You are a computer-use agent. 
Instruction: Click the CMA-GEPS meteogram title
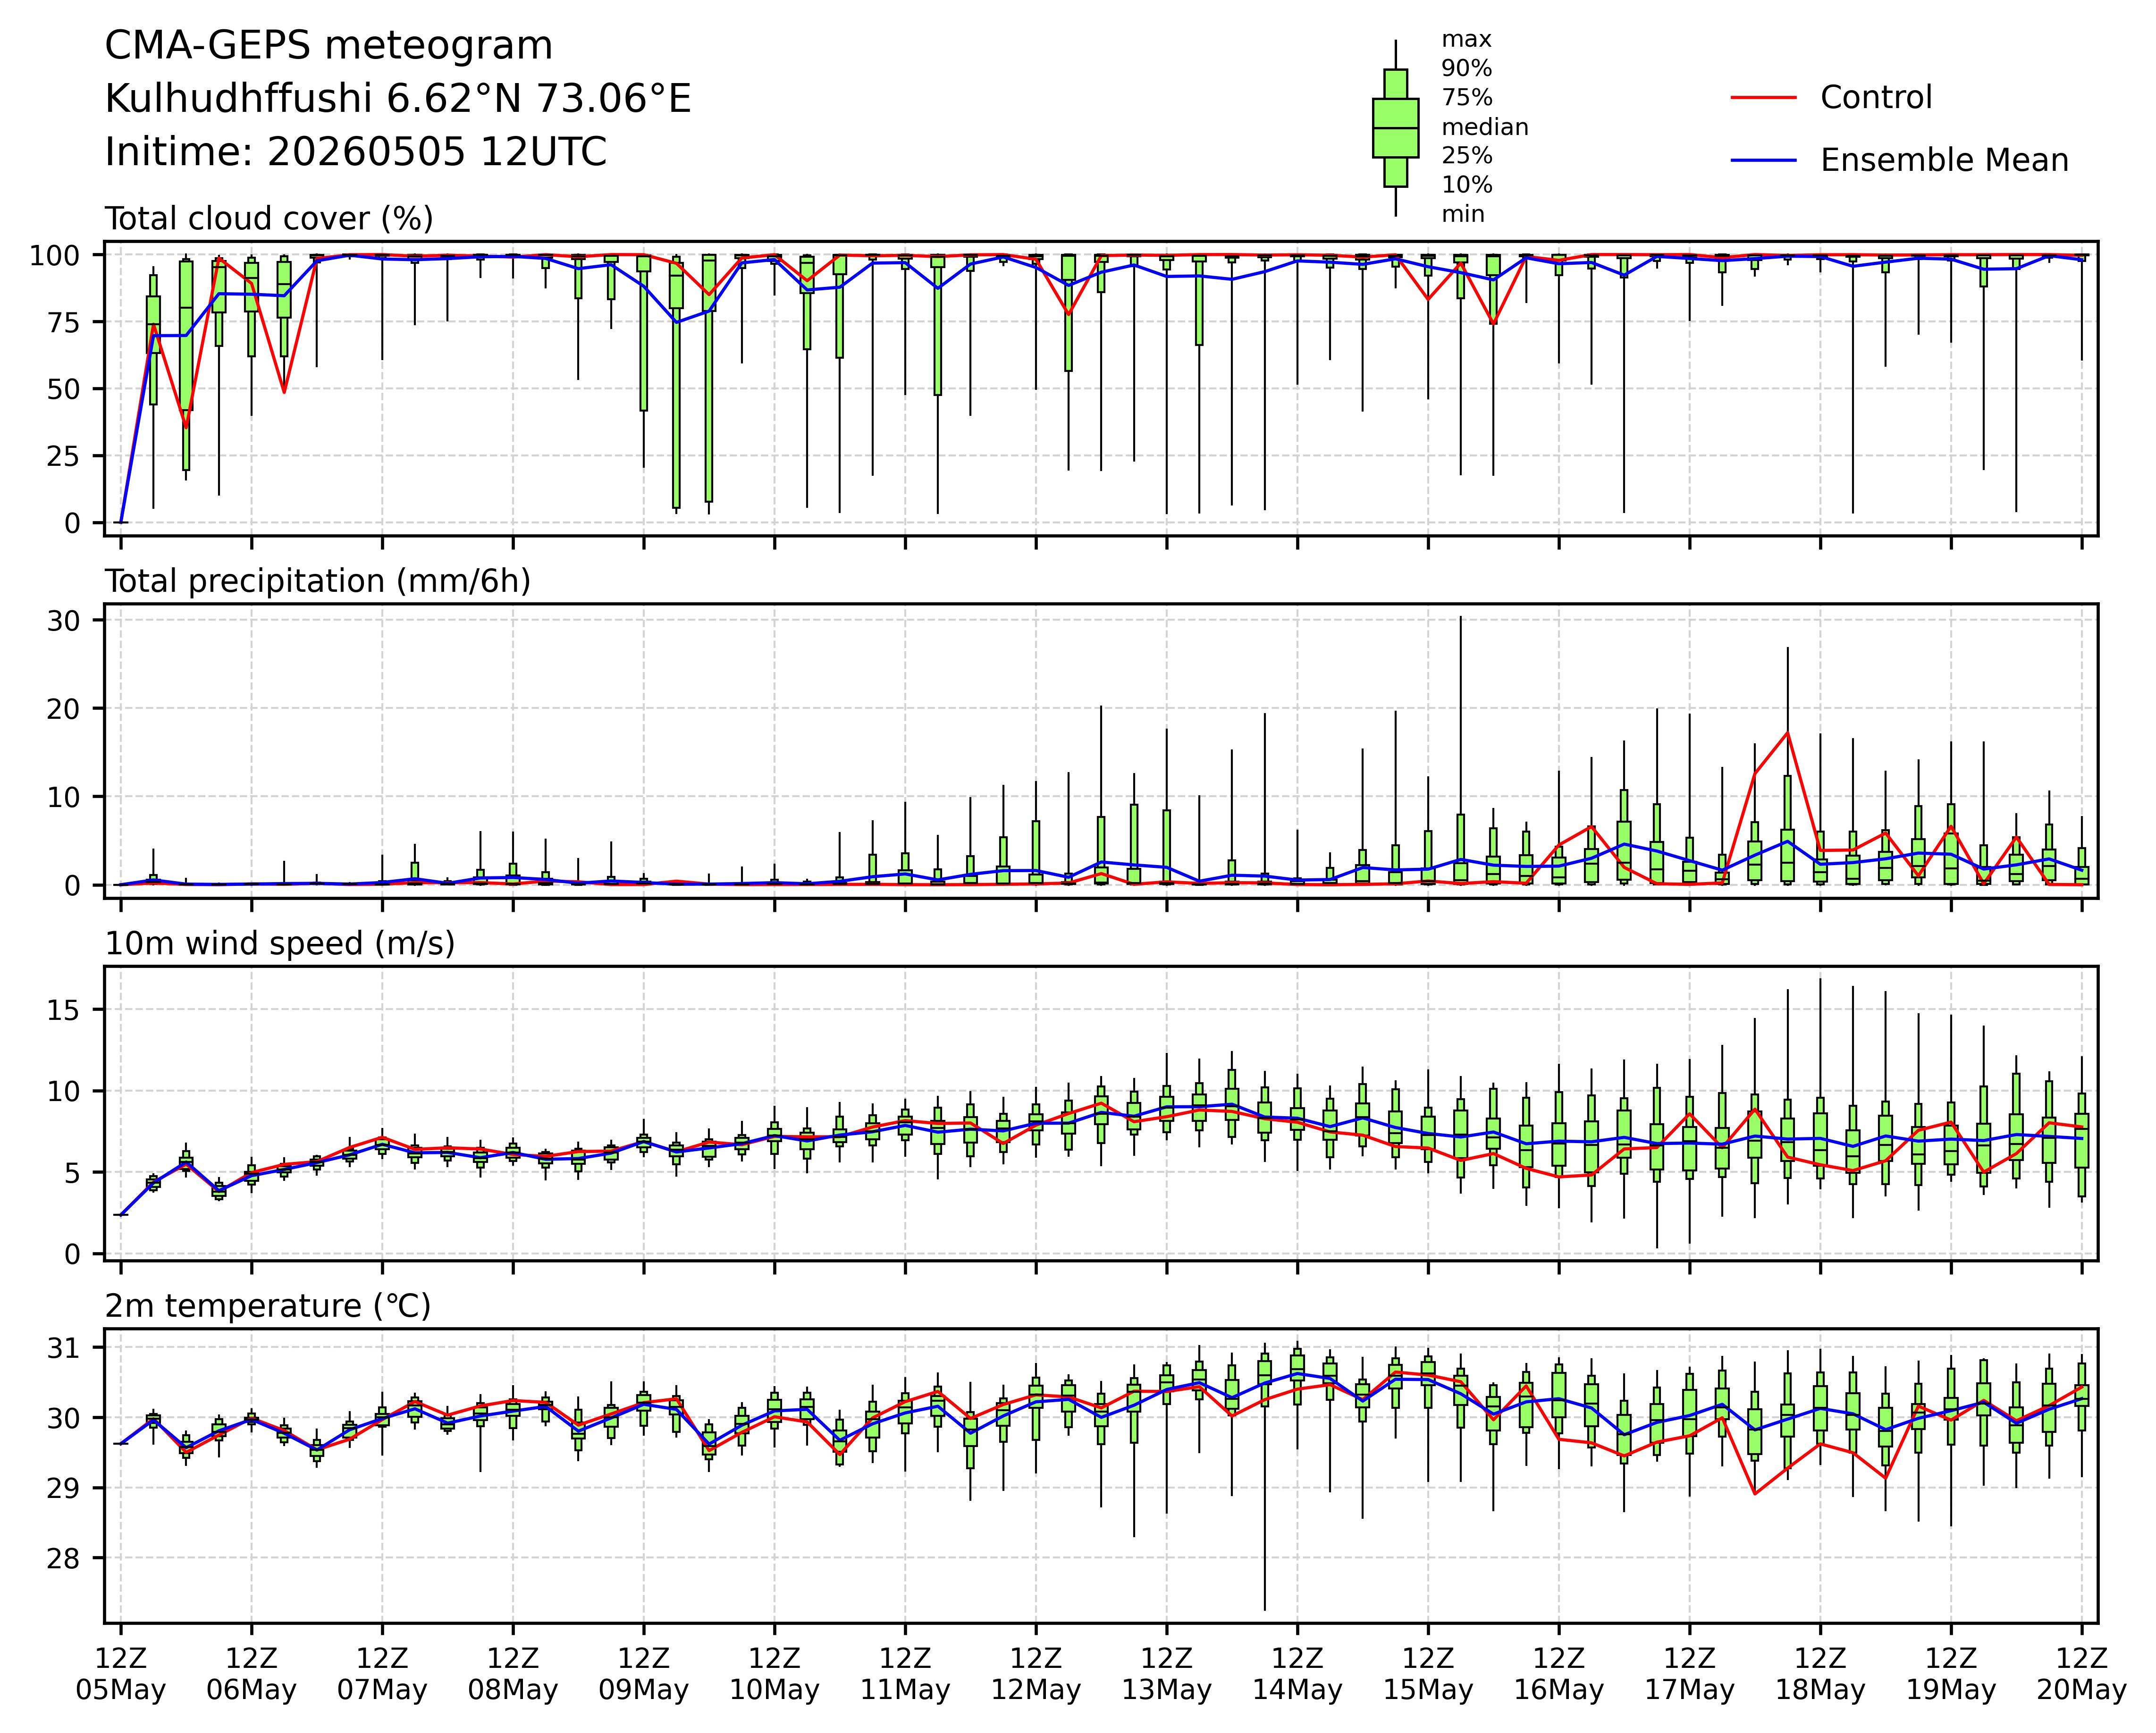pos(329,46)
